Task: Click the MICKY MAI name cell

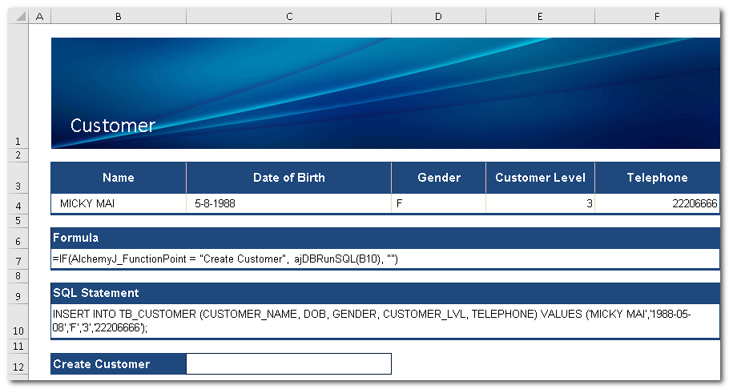Action: 119,204
